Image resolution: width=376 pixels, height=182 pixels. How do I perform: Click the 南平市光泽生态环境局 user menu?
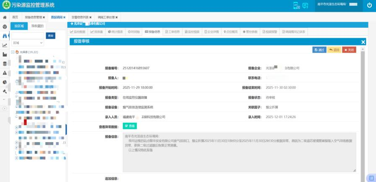point(338,5)
